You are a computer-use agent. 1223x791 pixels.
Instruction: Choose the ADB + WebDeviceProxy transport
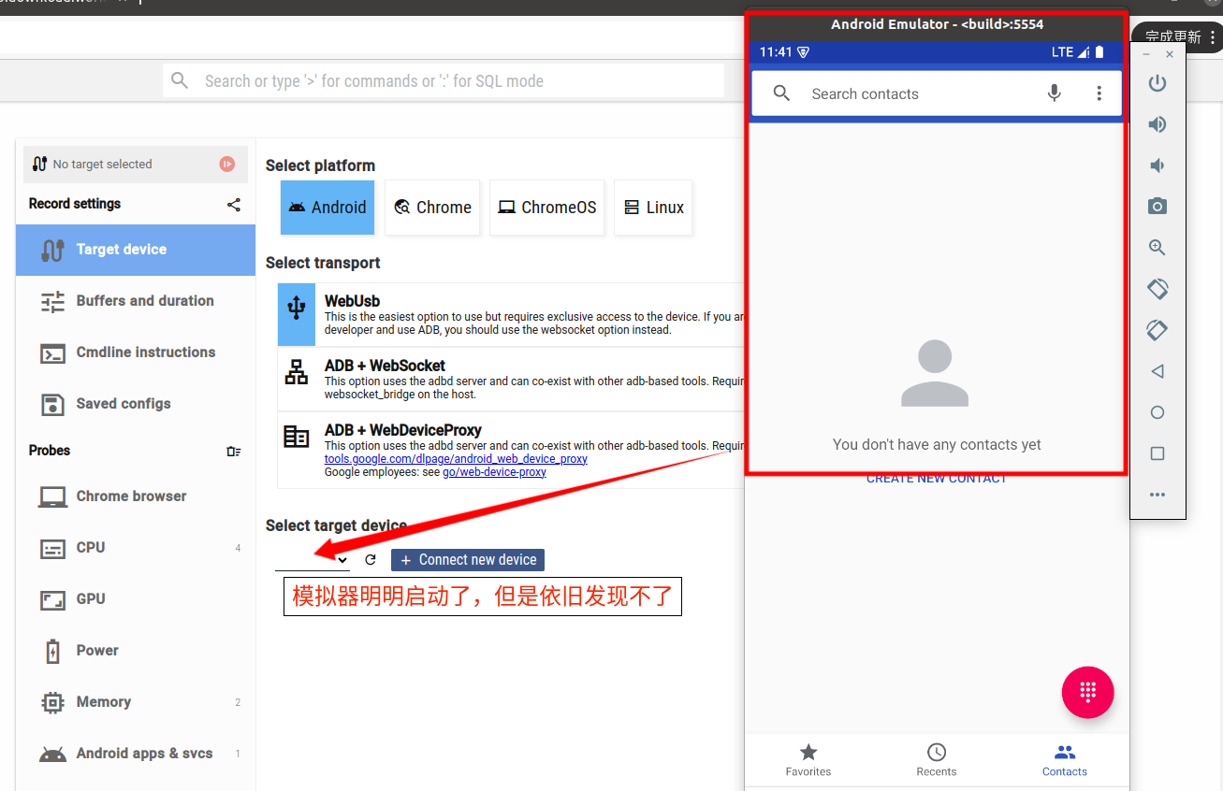(511, 451)
